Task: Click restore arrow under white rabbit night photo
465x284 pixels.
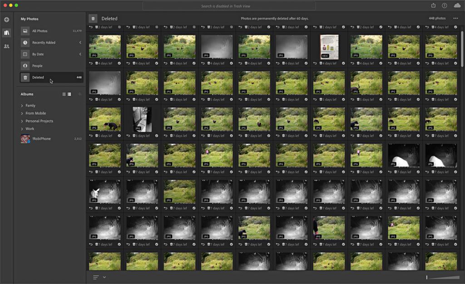Action: pyautogui.click(x=91, y=209)
